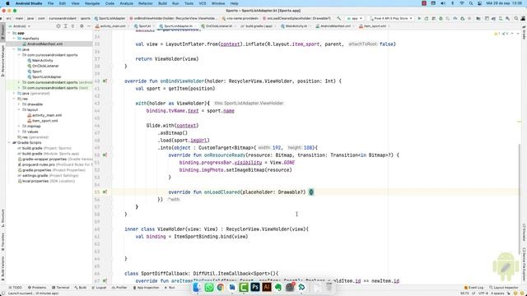Collapse the manifests folder
Image resolution: width=527 pixels, height=296 pixels.
(14, 39)
